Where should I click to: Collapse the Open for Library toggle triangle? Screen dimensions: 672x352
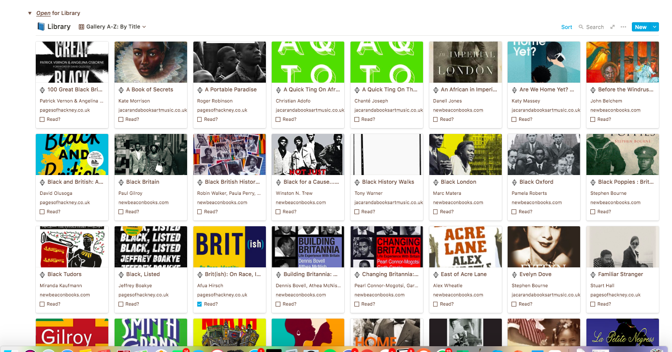click(29, 13)
